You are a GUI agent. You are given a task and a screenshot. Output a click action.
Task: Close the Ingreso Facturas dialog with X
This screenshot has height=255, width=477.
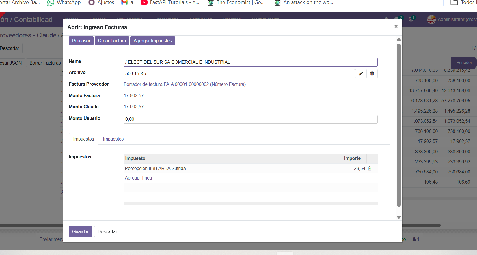396,27
